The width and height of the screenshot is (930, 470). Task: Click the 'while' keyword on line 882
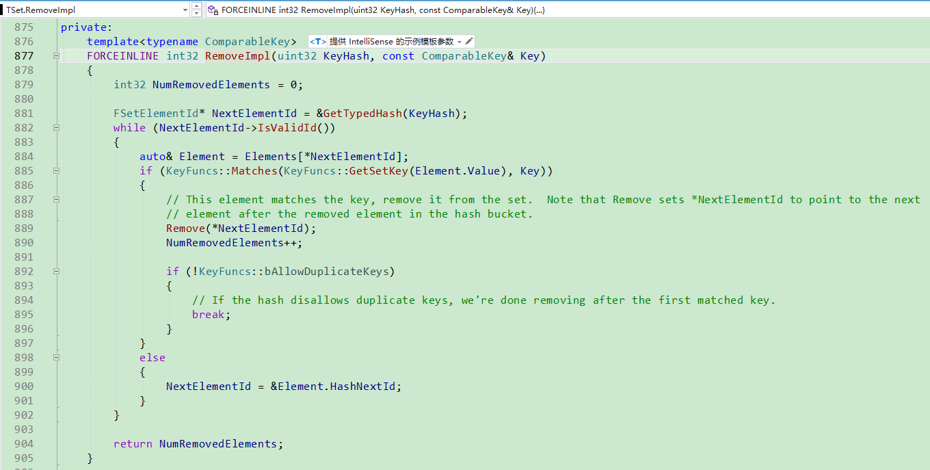tap(129, 128)
